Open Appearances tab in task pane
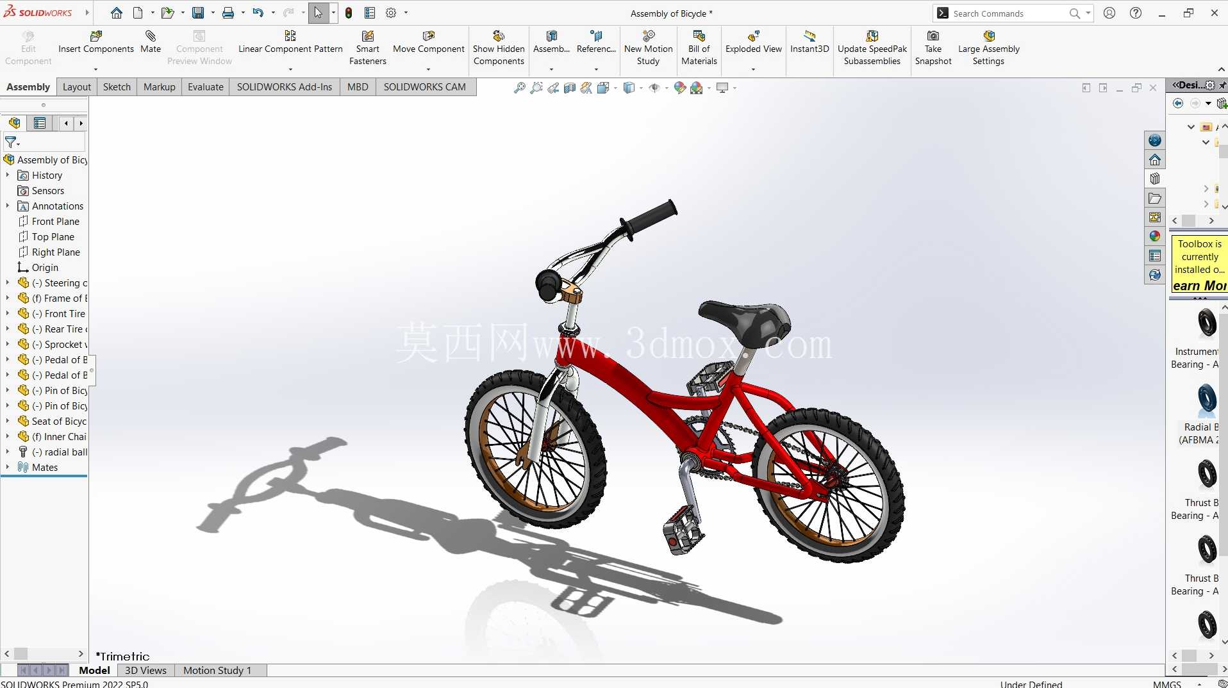The width and height of the screenshot is (1228, 688). point(1154,236)
